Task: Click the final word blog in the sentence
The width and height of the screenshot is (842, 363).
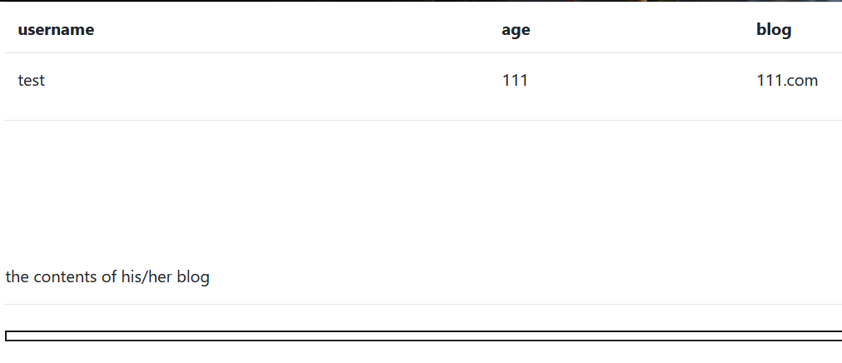Action: click(x=193, y=277)
